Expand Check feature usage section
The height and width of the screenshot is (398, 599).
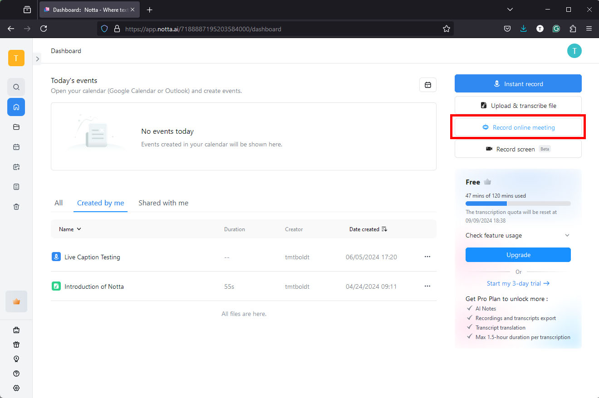click(518, 235)
